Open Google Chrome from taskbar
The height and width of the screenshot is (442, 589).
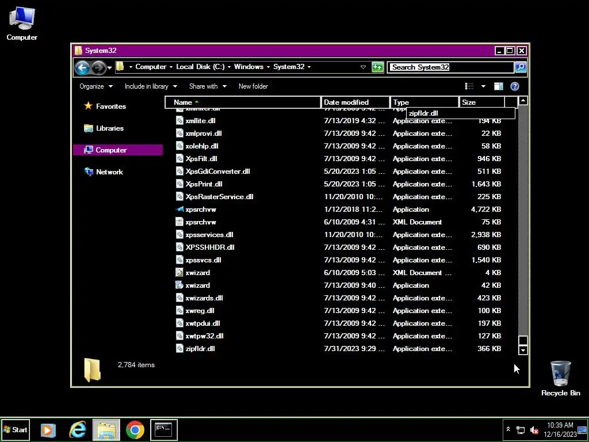click(x=135, y=429)
